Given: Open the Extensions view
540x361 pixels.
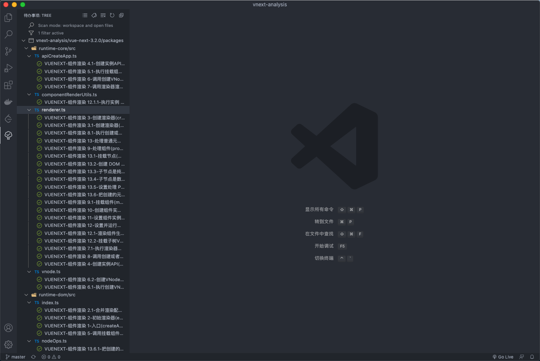Looking at the screenshot, I should (x=8, y=85).
